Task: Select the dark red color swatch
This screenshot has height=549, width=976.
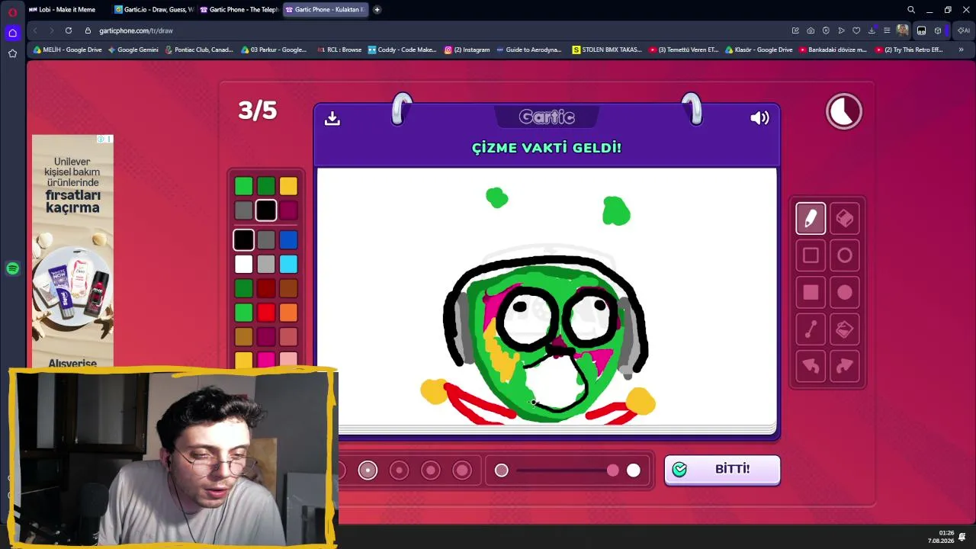Action: click(x=266, y=288)
